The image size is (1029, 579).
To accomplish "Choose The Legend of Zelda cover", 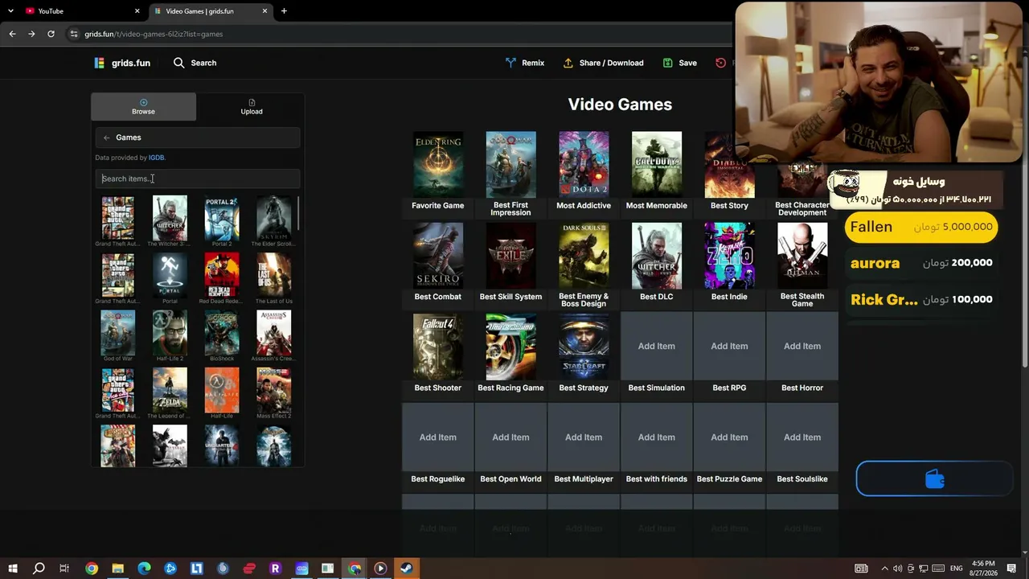I will point(170,390).
